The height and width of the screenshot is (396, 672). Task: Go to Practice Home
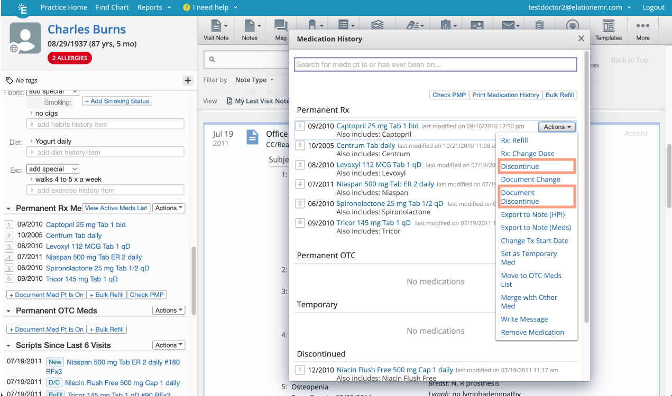point(64,7)
